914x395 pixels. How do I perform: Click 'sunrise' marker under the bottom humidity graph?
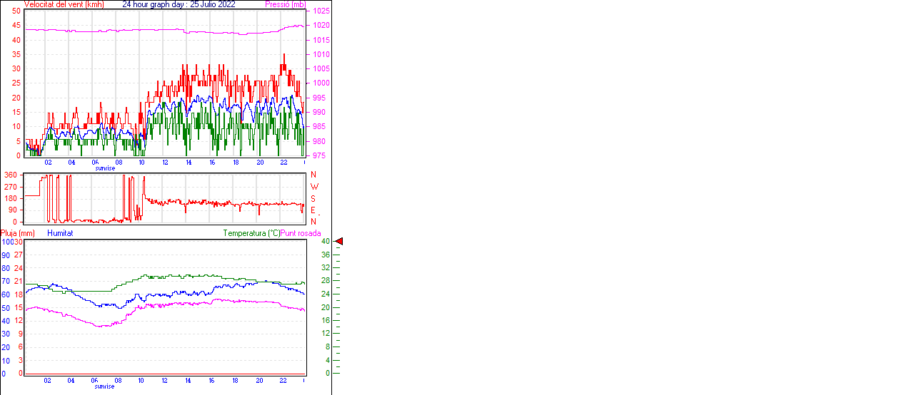[x=105, y=386]
